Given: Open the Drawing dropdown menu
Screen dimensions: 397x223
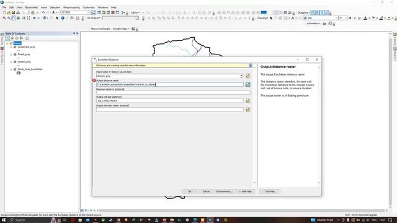Looking at the screenshot, I should [262, 18].
